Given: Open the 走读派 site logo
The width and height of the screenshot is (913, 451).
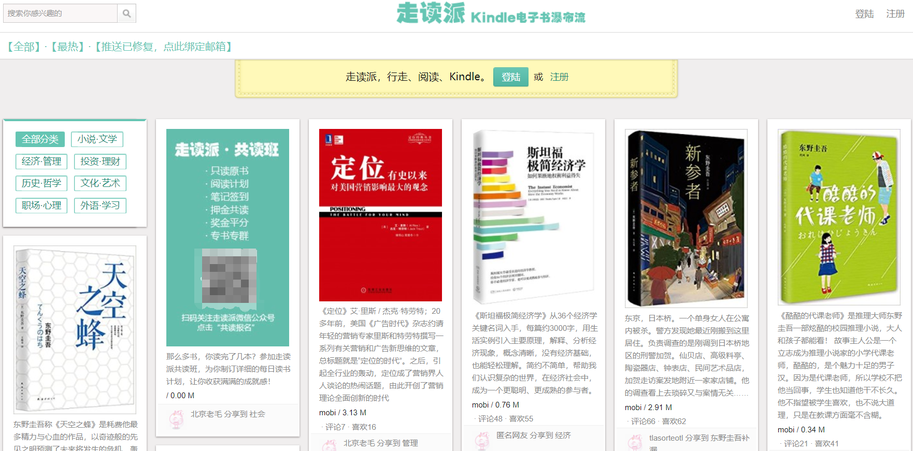Looking at the screenshot, I should [x=491, y=13].
